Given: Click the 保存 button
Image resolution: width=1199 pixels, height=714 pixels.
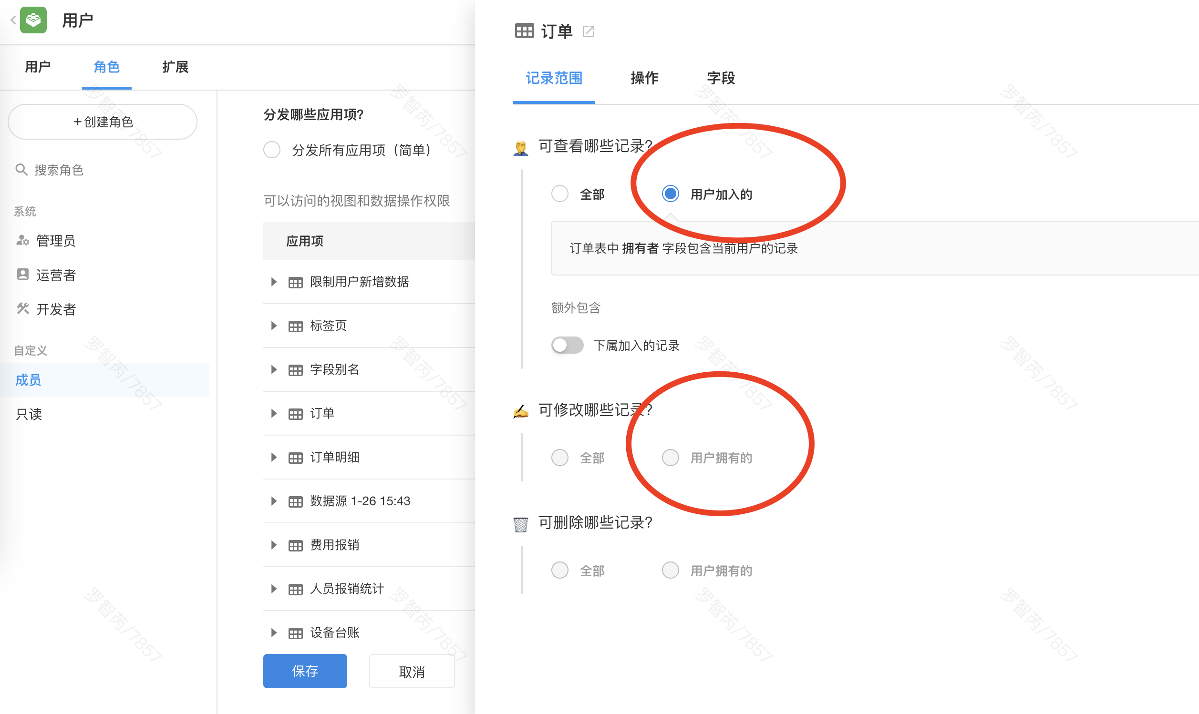Looking at the screenshot, I should coord(305,671).
